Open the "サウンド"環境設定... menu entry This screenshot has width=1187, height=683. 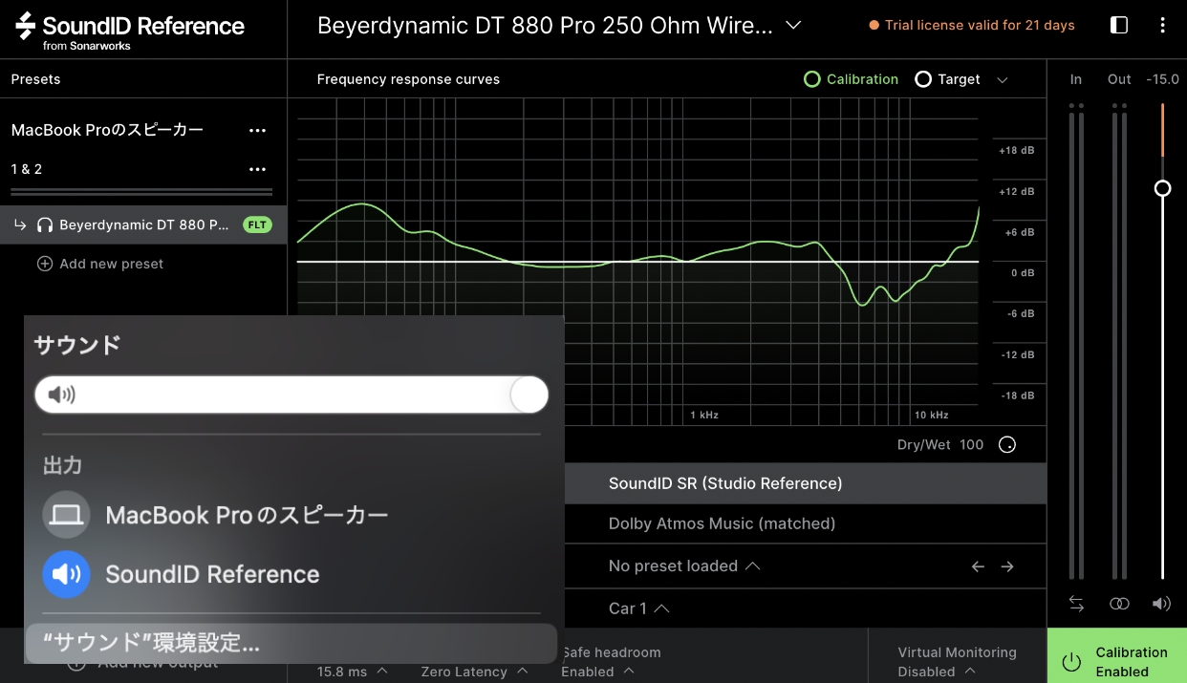(291, 644)
